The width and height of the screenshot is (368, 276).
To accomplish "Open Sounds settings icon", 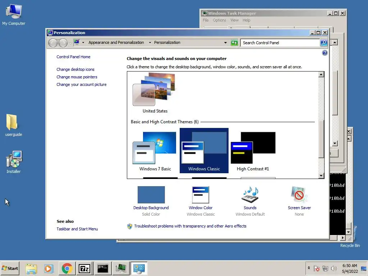I will (x=250, y=195).
